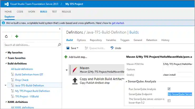Viewport: 195px width, 109px height.
Task: Select the Maven build step icon
Action: (x=75, y=70)
